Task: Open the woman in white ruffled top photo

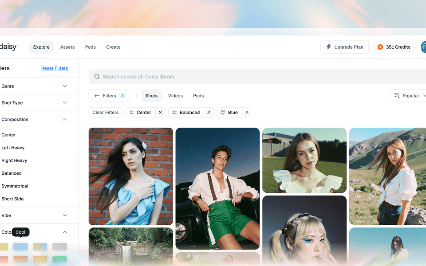Action: pos(304,160)
